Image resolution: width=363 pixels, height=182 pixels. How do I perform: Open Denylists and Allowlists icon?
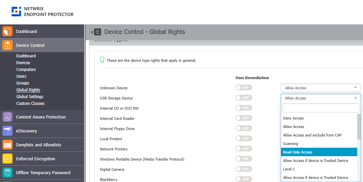pos(7,145)
